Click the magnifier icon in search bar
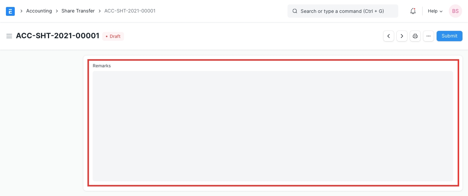Image resolution: width=468 pixels, height=196 pixels. (x=295, y=11)
